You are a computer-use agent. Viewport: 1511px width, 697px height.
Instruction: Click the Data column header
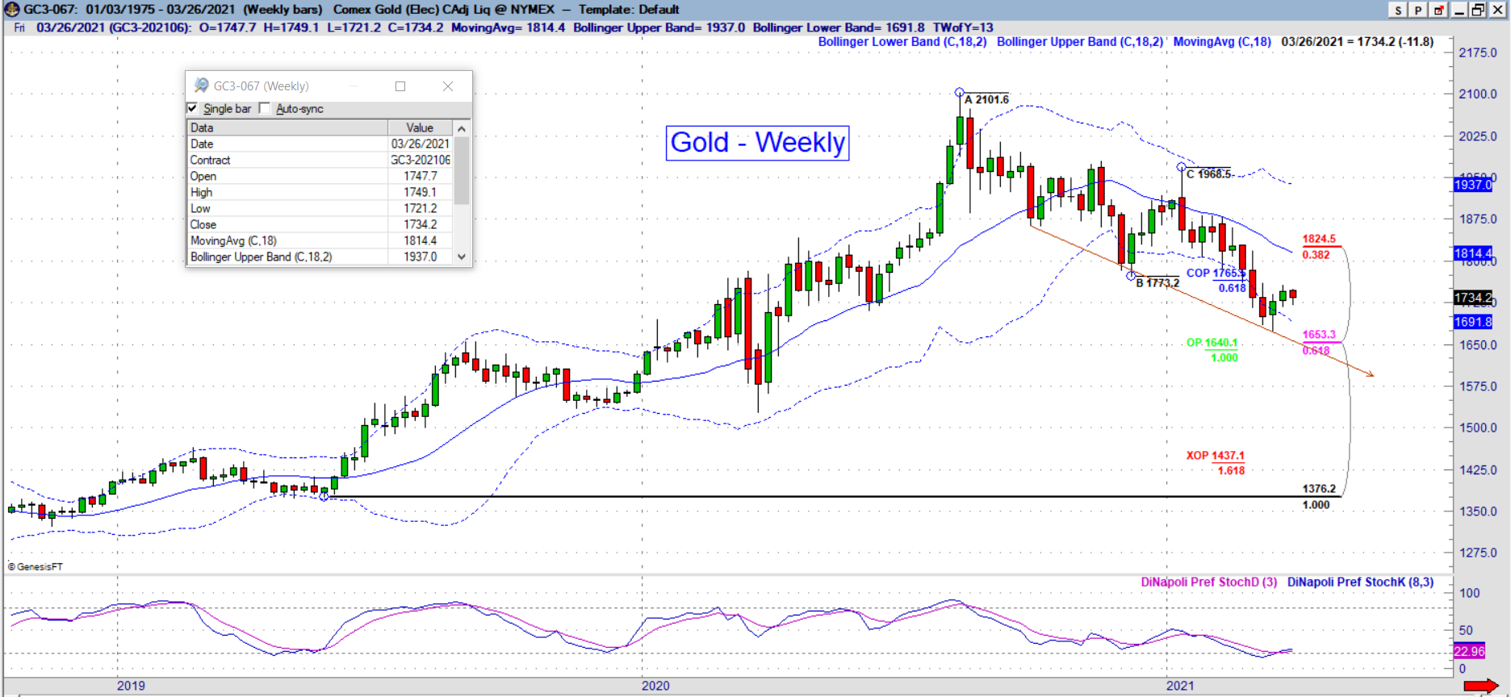(x=287, y=127)
